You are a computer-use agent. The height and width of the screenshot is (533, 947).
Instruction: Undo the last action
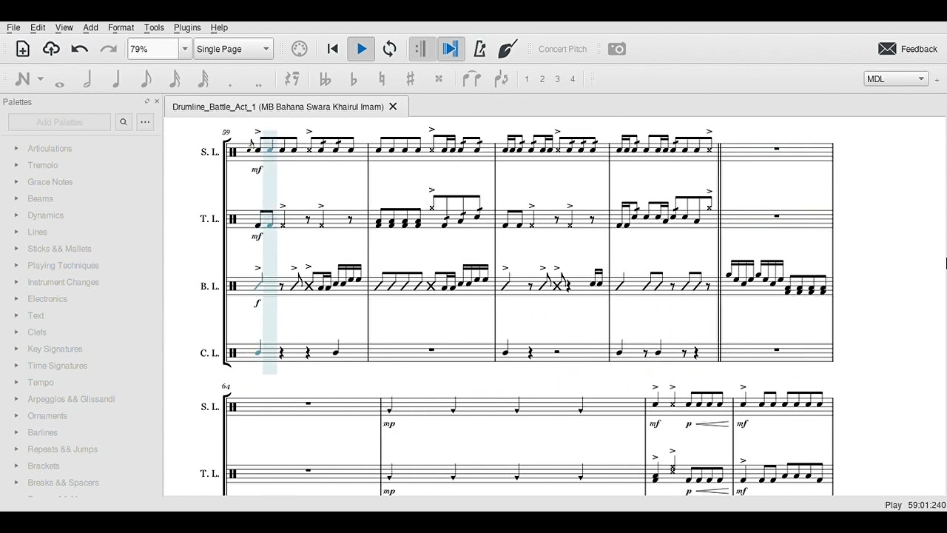pos(80,49)
